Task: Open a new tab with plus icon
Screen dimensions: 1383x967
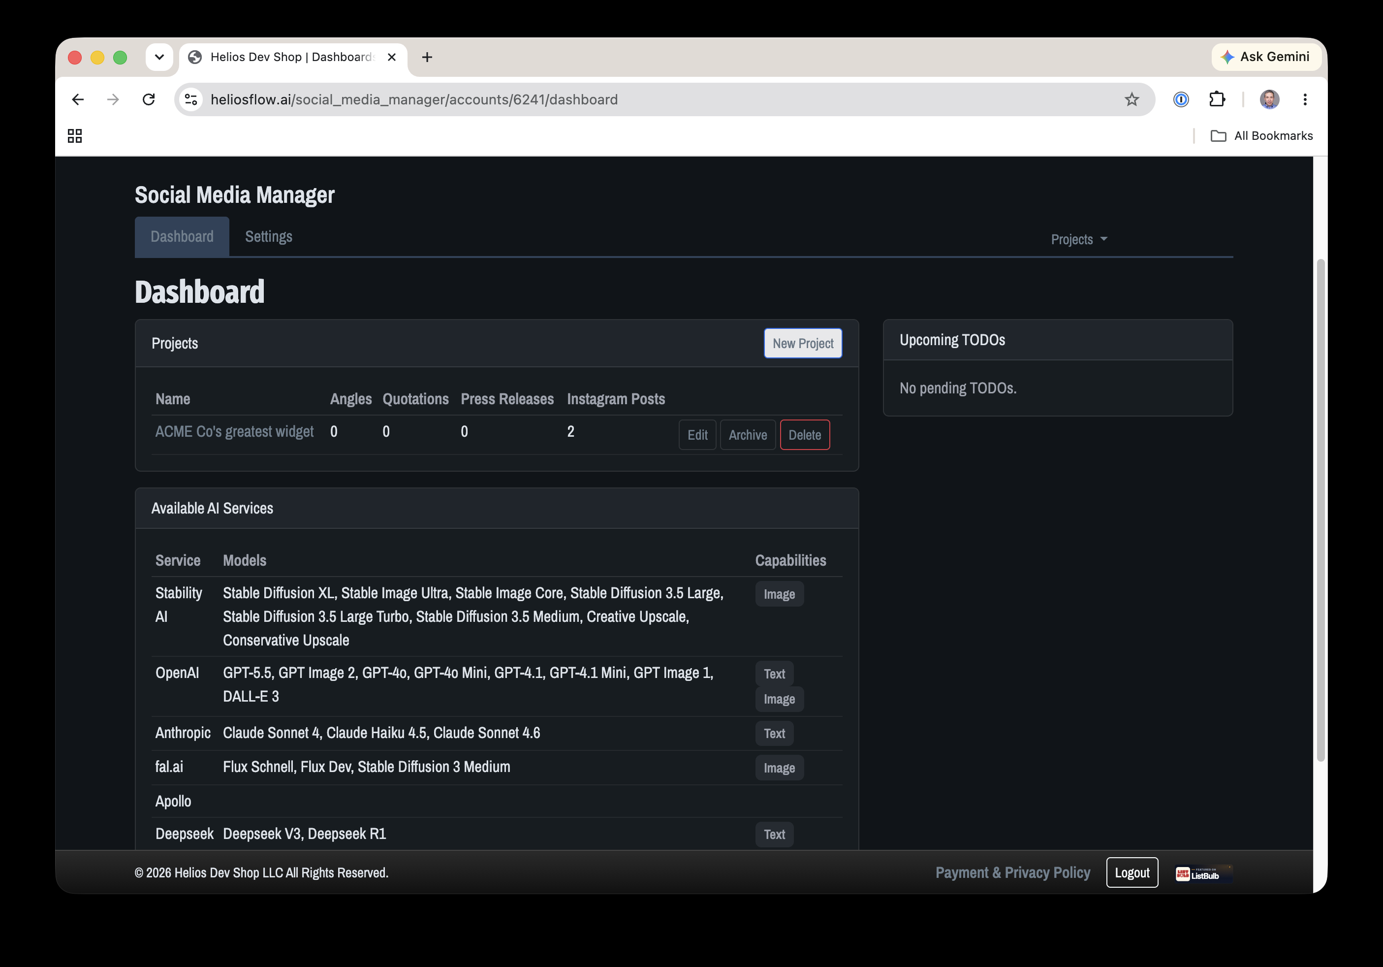Action: click(427, 57)
